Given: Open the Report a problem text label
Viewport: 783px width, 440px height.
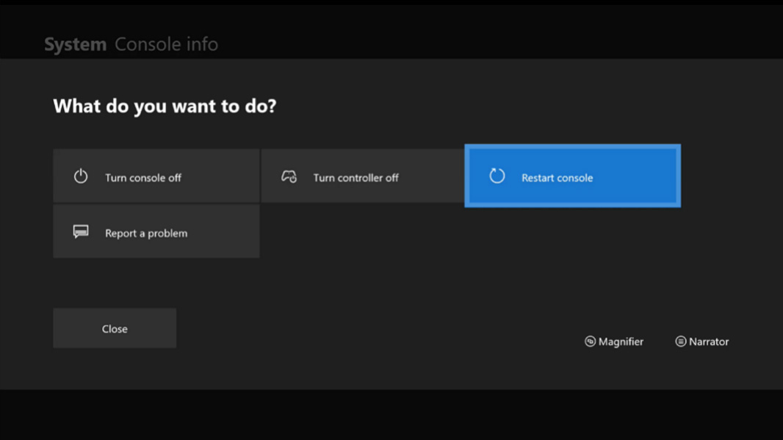Looking at the screenshot, I should [x=145, y=234].
